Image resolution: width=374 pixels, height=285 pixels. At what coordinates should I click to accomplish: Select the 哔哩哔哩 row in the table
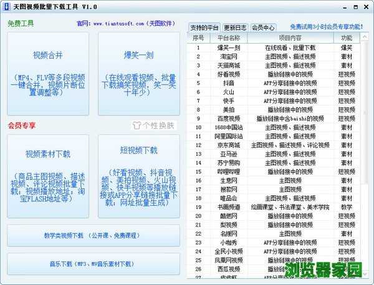pos(228,171)
